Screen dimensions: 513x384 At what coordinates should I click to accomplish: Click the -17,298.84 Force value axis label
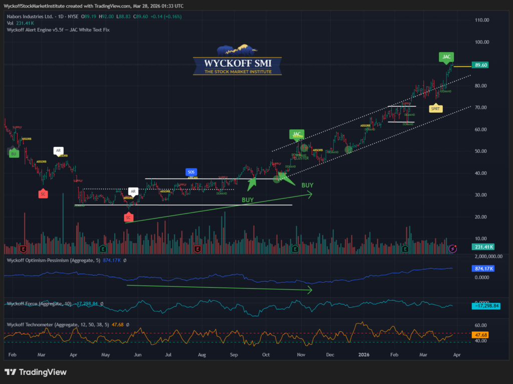coord(484,305)
